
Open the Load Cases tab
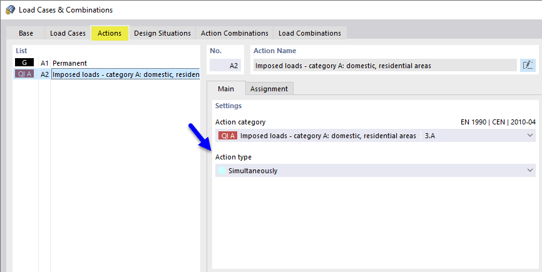point(68,33)
